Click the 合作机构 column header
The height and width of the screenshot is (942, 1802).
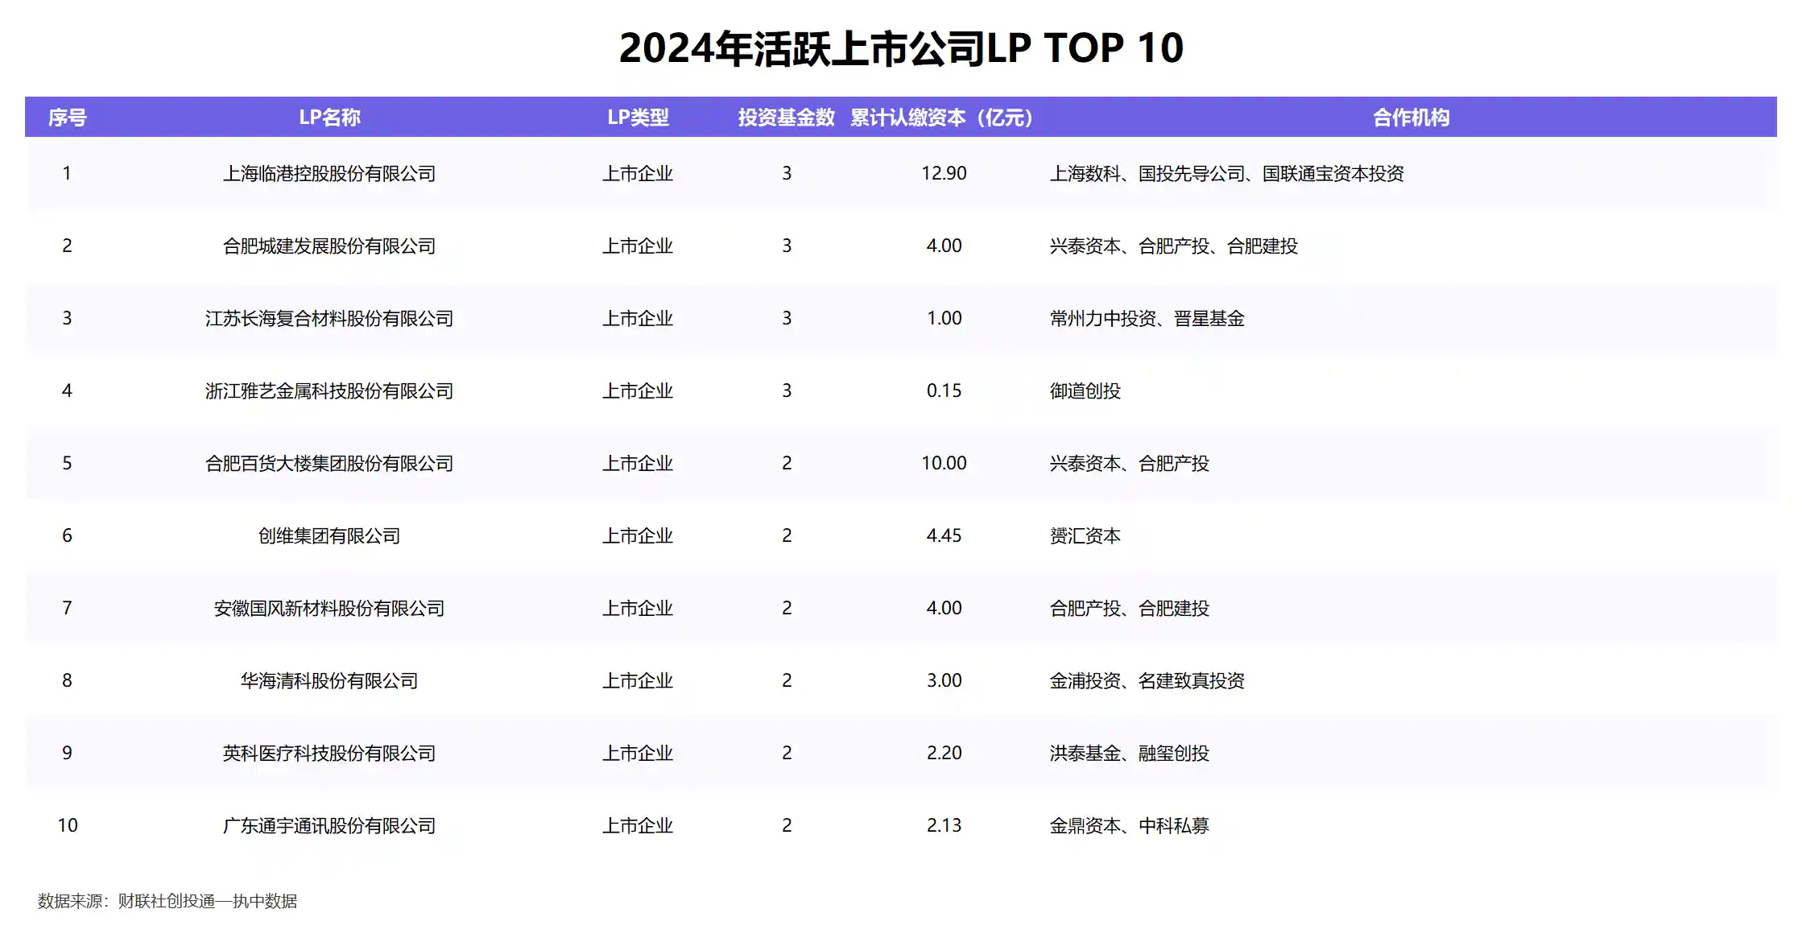tap(1411, 118)
